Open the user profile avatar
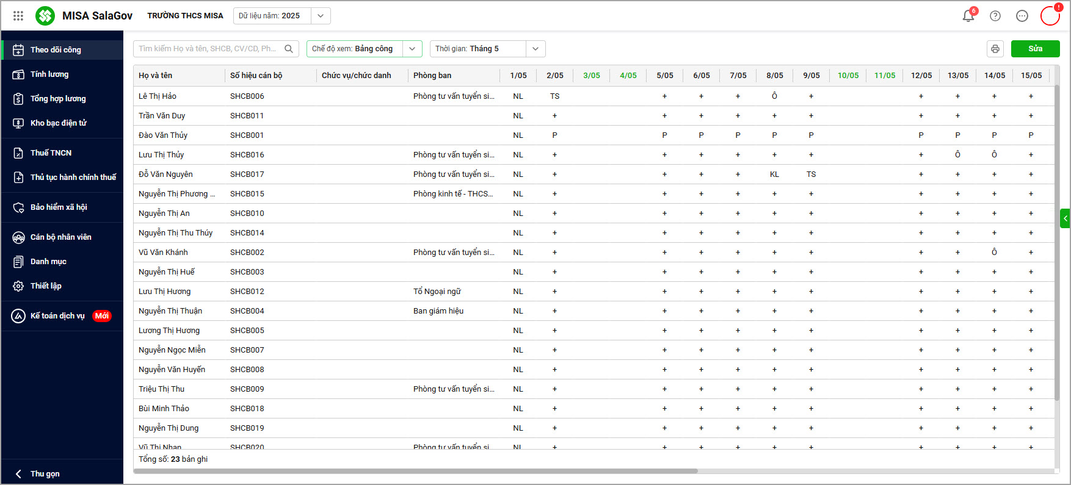Screen dimensions: 1071x485 [1050, 16]
